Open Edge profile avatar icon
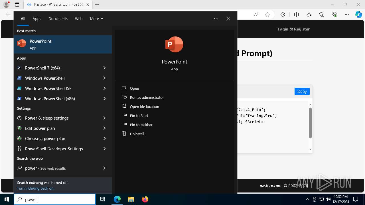This screenshot has height=205, width=365. [x=6, y=5]
